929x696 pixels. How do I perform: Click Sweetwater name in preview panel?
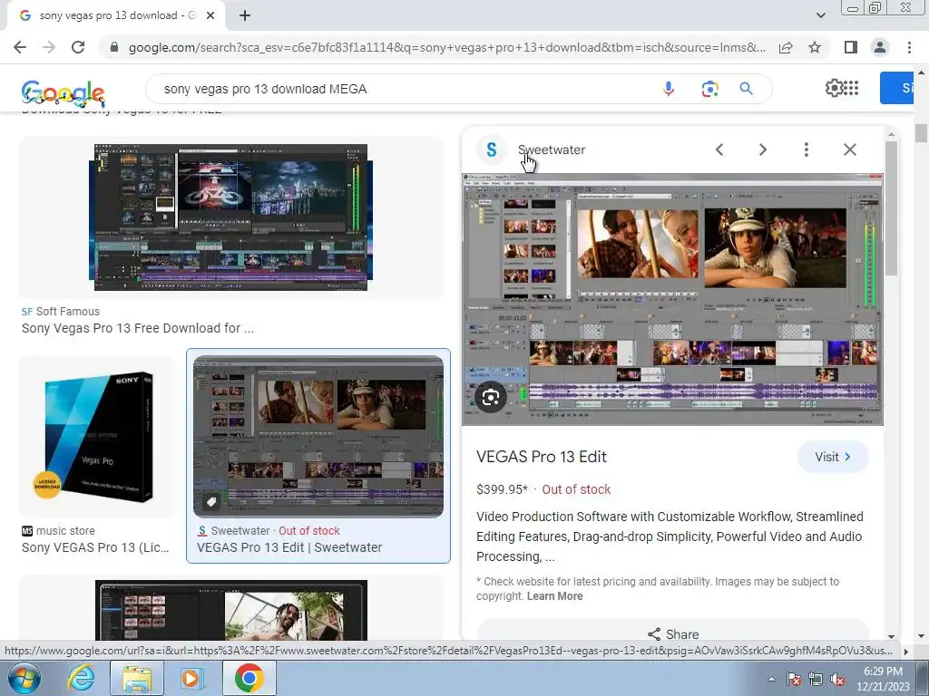[552, 150]
